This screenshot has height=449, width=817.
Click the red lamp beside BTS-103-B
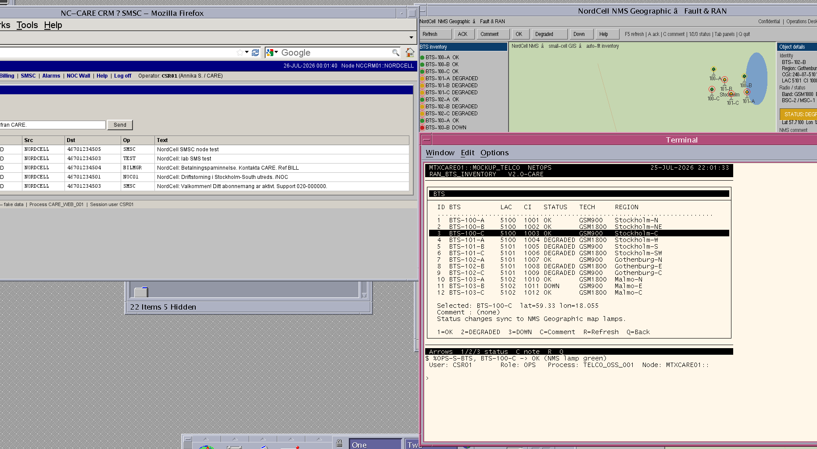click(x=422, y=128)
